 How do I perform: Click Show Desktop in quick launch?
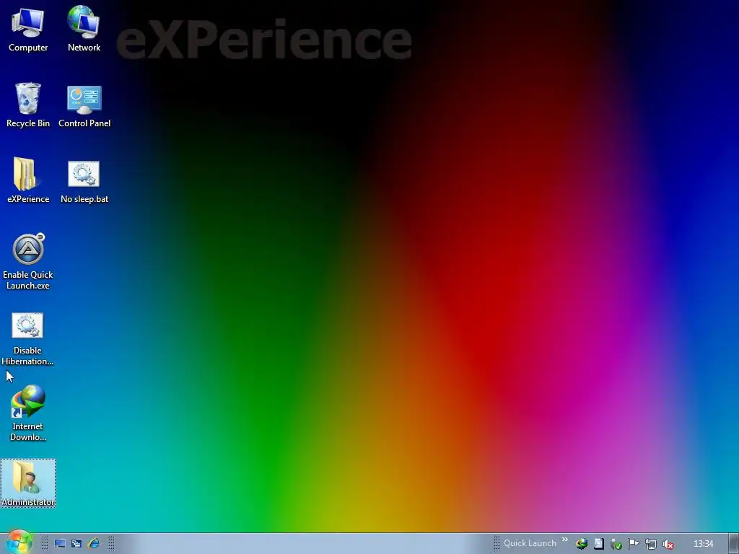pos(60,544)
